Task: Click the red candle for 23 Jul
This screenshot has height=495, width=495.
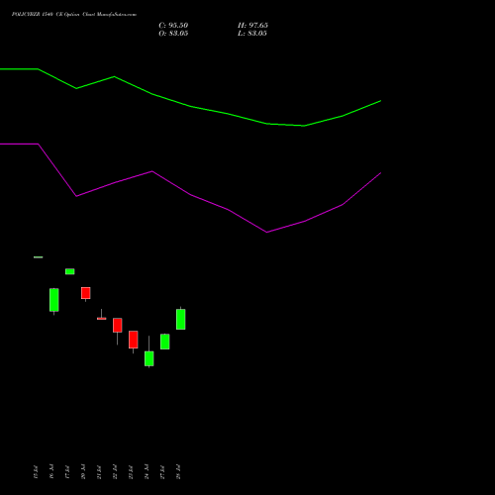Action: (134, 340)
